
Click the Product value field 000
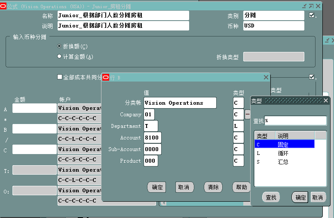[x=151, y=160]
